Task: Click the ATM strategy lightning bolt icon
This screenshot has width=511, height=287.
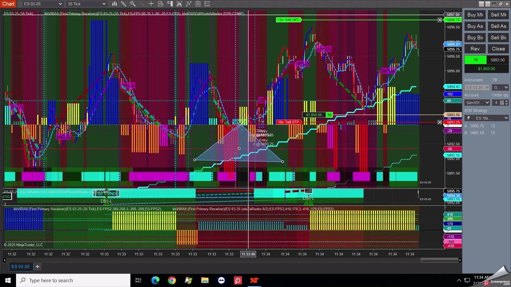Action: 469,118
